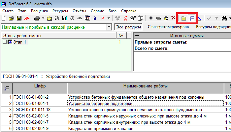This screenshot has width=231, height=132.
Task: Save the estimate with the floppy disk icon
Action: 19,17
